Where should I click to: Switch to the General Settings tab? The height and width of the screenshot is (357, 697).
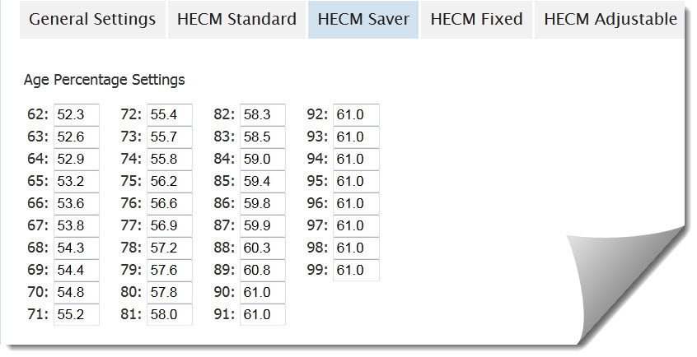pos(92,20)
